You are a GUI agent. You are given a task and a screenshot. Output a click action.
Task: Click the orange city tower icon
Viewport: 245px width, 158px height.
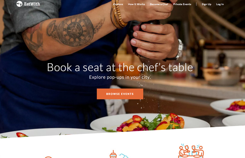click(113, 154)
